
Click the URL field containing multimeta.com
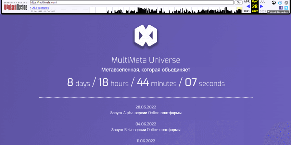[x=131, y=2]
